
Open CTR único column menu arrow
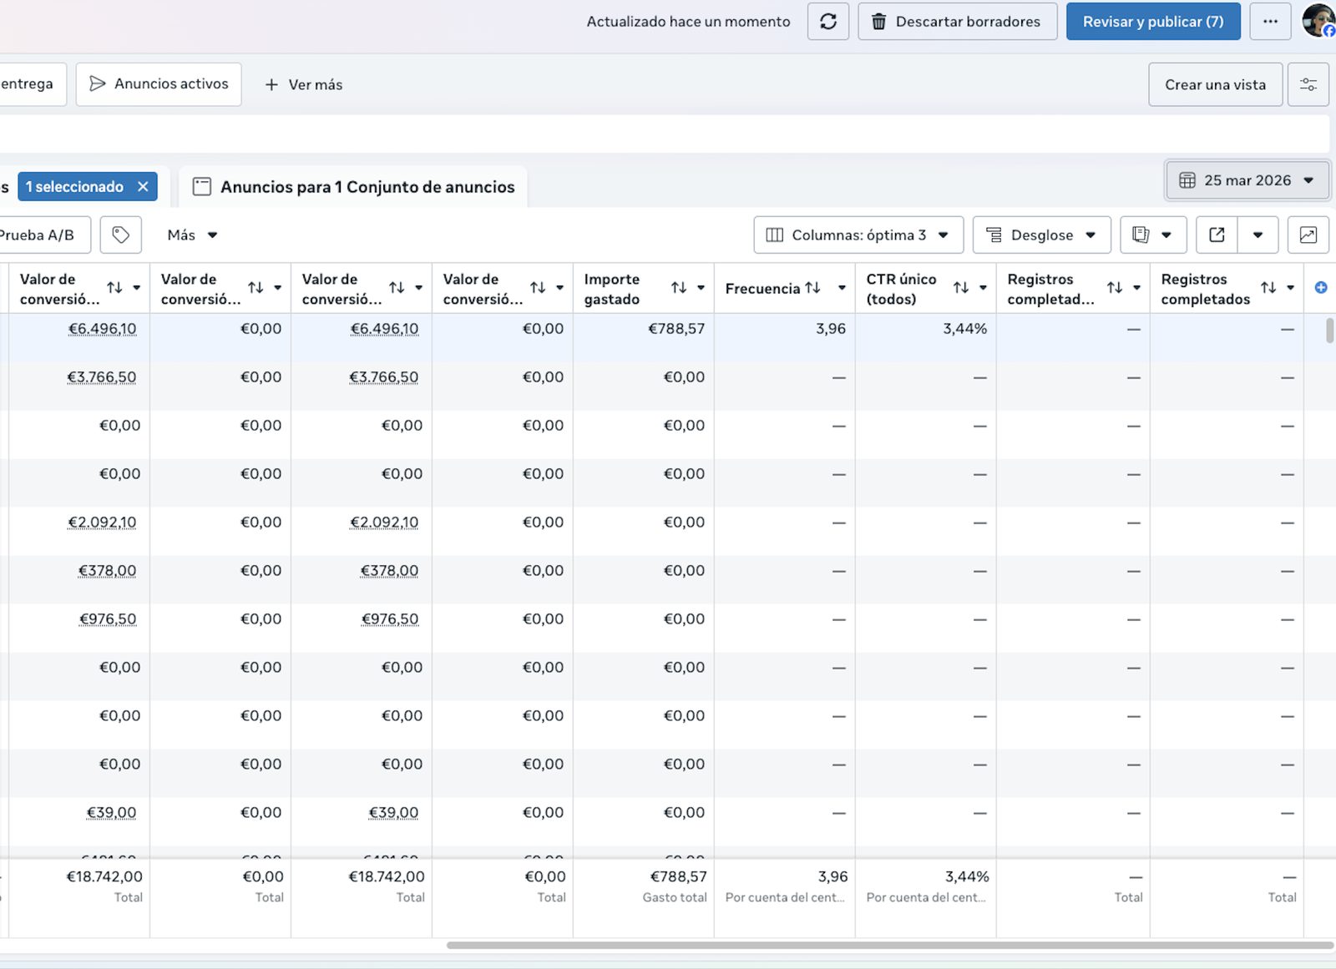click(x=983, y=288)
